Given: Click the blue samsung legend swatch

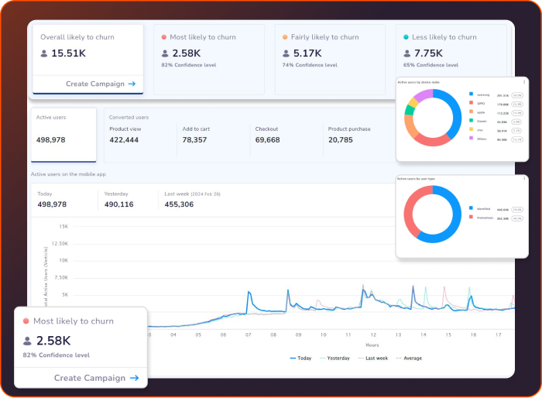Looking at the screenshot, I should coord(470,94).
